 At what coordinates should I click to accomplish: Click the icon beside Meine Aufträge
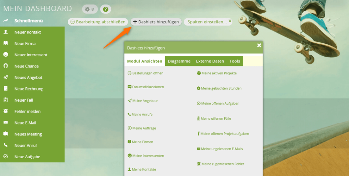point(130,128)
